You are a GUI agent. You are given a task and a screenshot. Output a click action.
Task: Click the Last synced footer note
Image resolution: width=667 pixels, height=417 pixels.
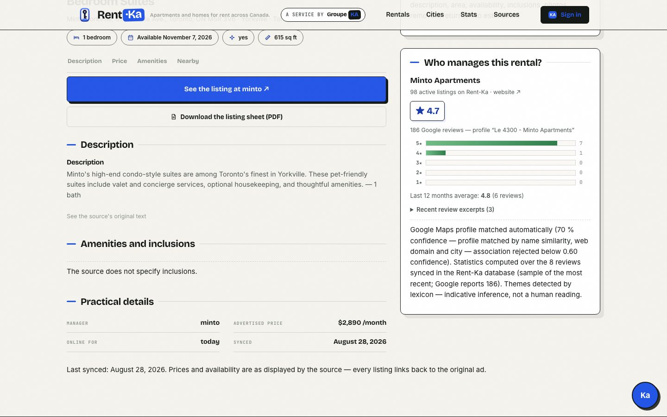coord(277,370)
